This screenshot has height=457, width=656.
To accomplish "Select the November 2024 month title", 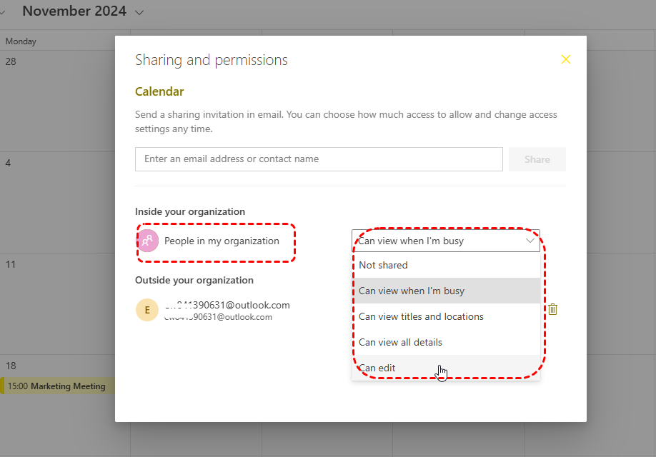I will point(74,11).
